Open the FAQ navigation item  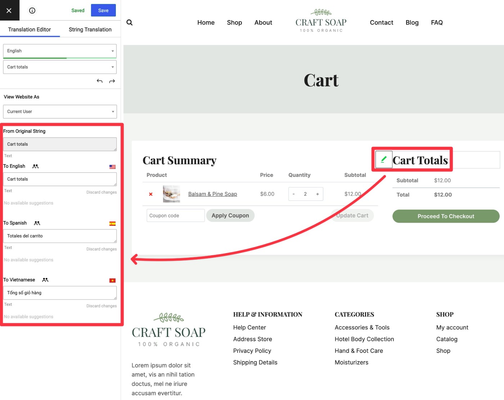(x=437, y=22)
